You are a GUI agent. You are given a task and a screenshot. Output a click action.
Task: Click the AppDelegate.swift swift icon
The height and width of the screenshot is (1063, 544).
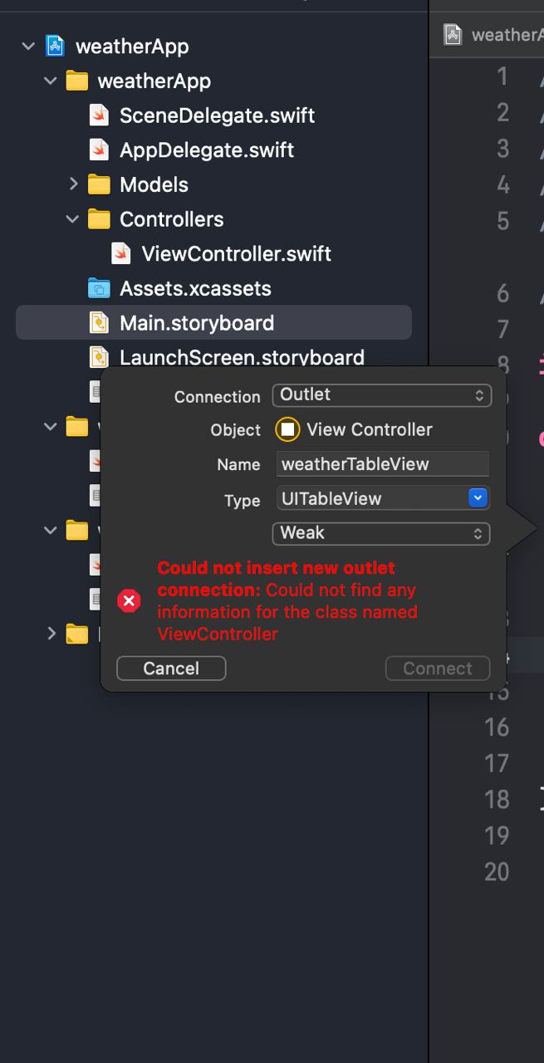pos(99,150)
